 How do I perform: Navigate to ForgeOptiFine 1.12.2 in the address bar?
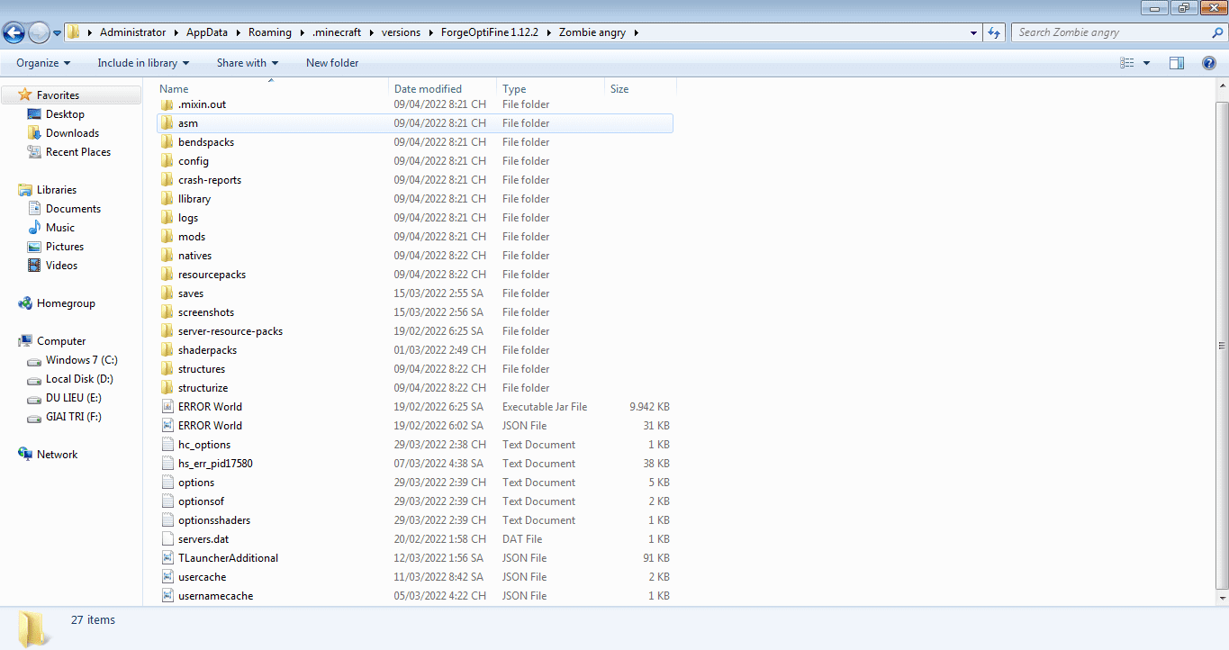point(489,32)
